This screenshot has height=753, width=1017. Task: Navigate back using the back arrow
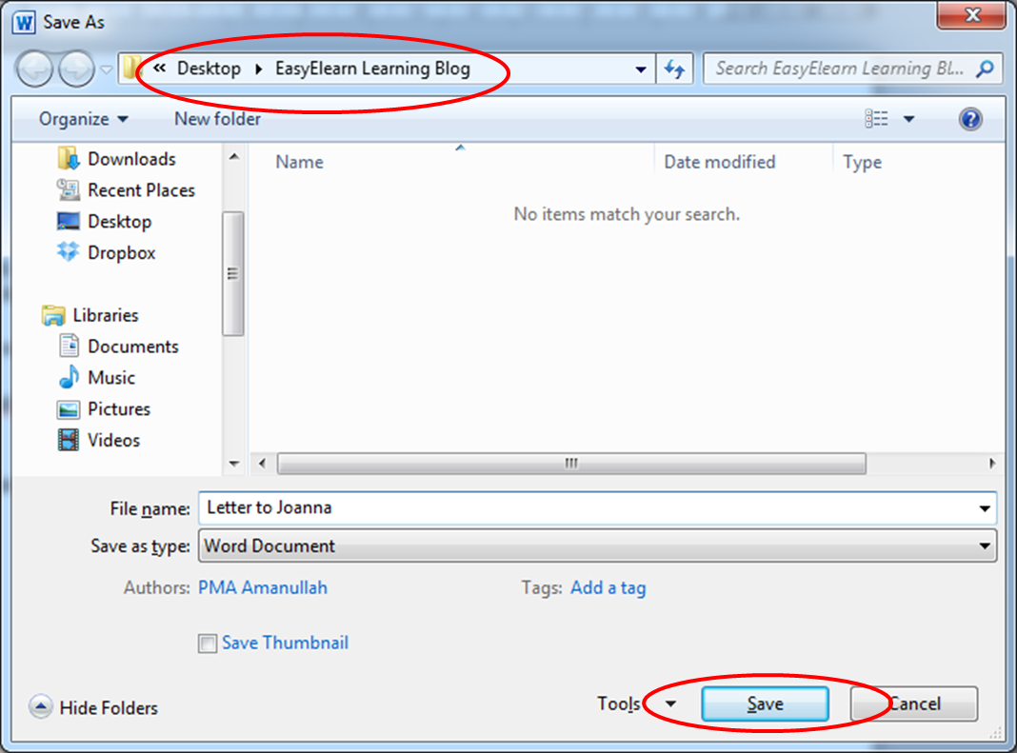pos(34,68)
